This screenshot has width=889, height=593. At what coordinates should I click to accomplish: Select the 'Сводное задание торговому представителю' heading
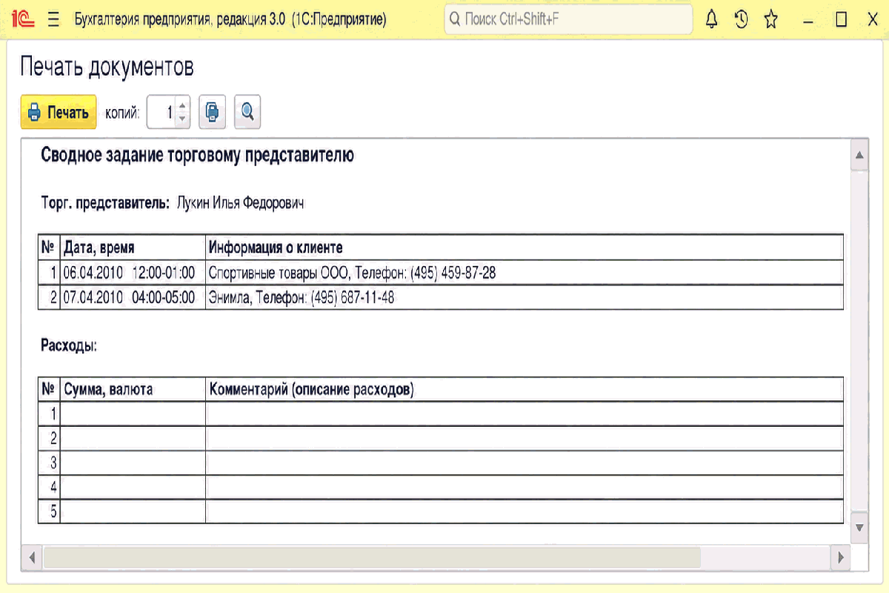click(197, 156)
